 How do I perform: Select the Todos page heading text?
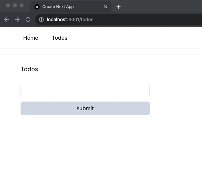29,69
